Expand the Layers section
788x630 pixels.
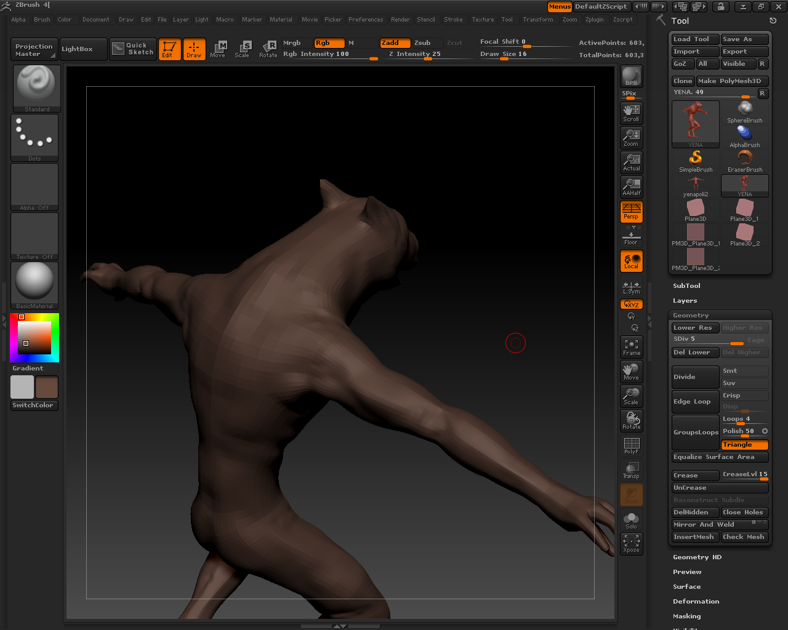pyautogui.click(x=685, y=301)
